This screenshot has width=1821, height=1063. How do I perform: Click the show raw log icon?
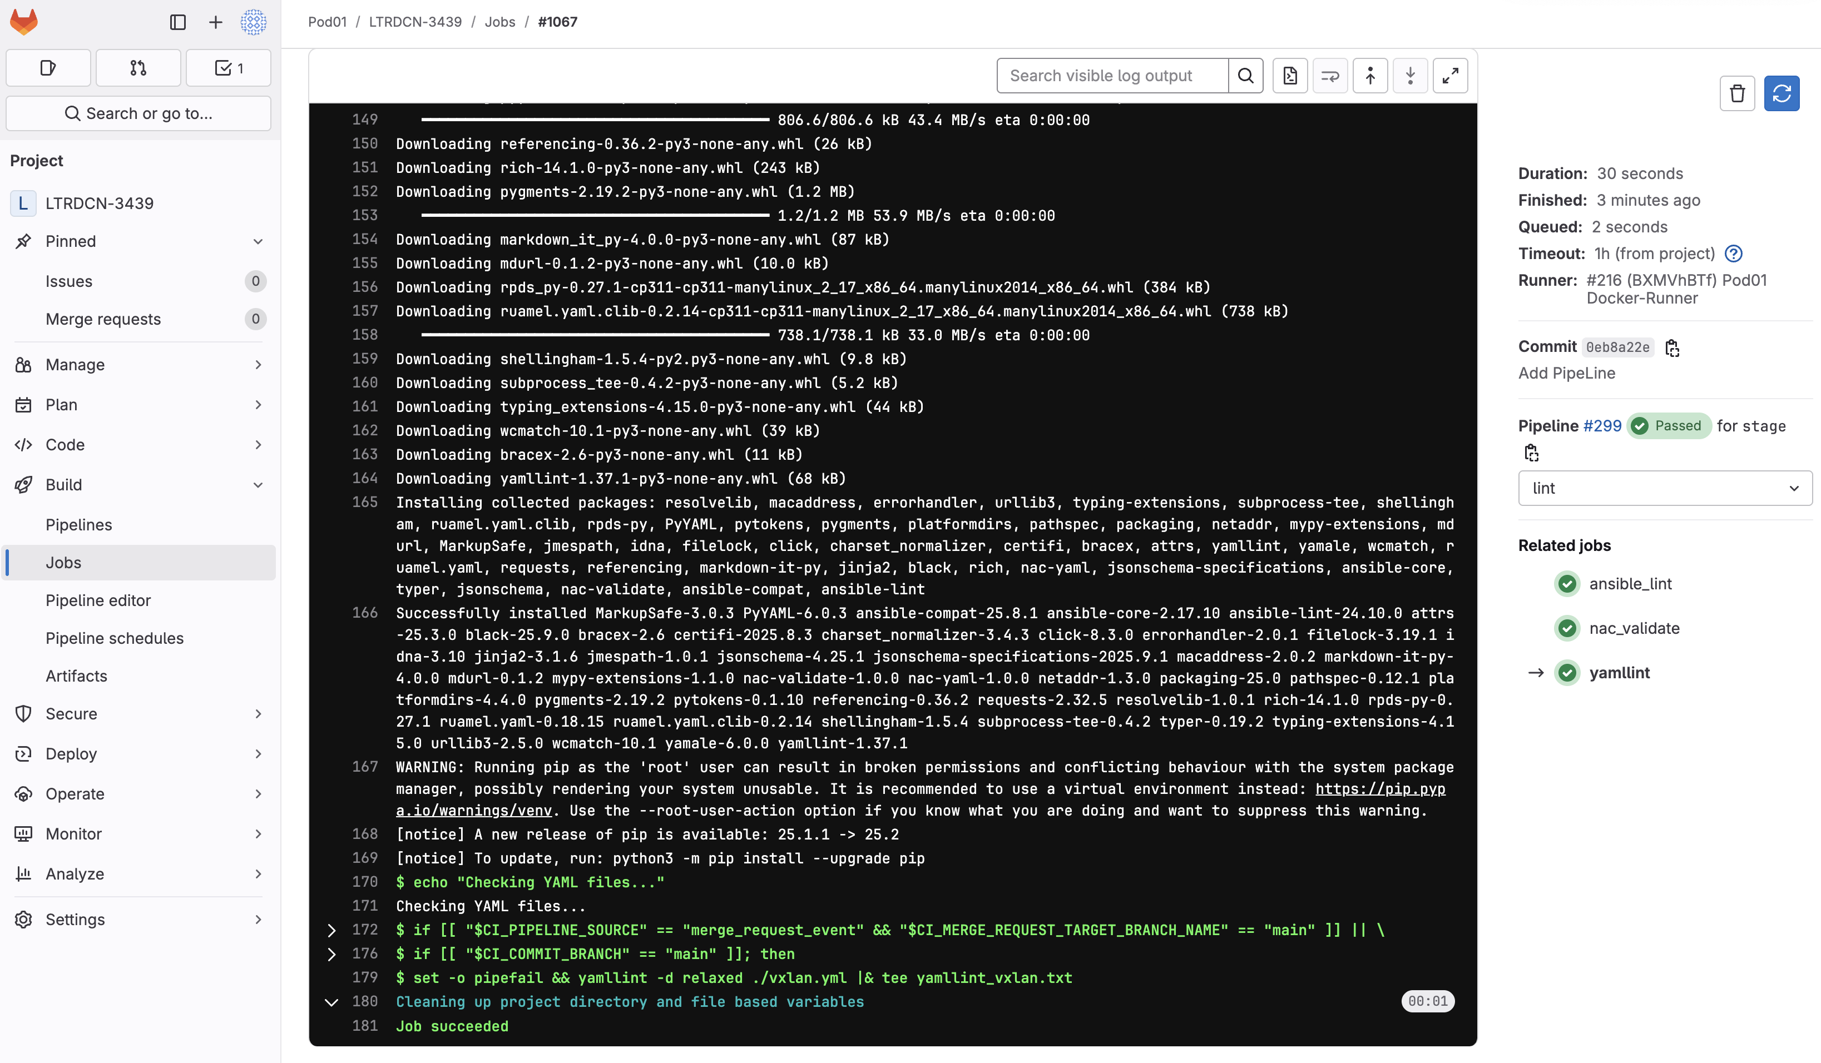coord(1290,76)
